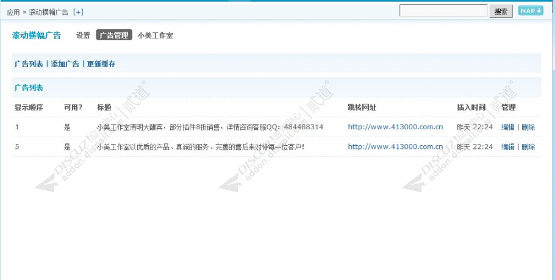The height and width of the screenshot is (280, 555).
Task: Click the 显示顺序 column header
Action: click(29, 107)
